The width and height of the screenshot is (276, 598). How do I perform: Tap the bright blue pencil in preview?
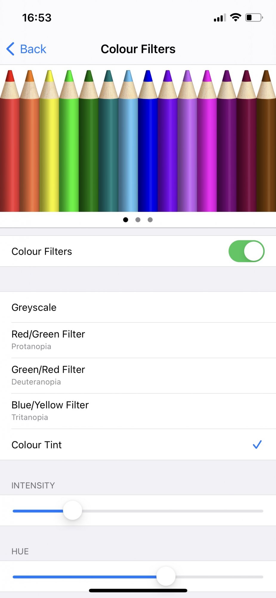(148, 141)
